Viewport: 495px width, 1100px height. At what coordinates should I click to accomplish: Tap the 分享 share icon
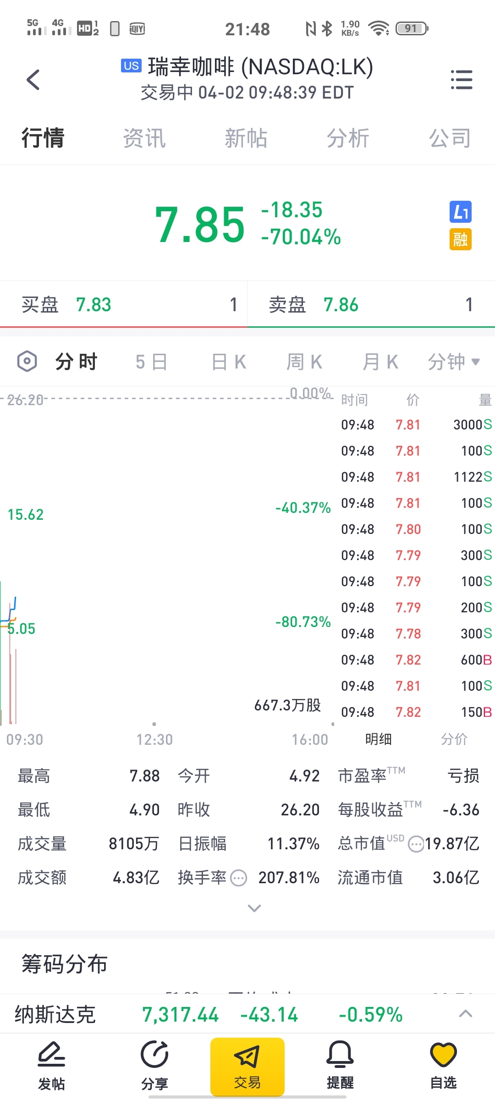tap(154, 1065)
